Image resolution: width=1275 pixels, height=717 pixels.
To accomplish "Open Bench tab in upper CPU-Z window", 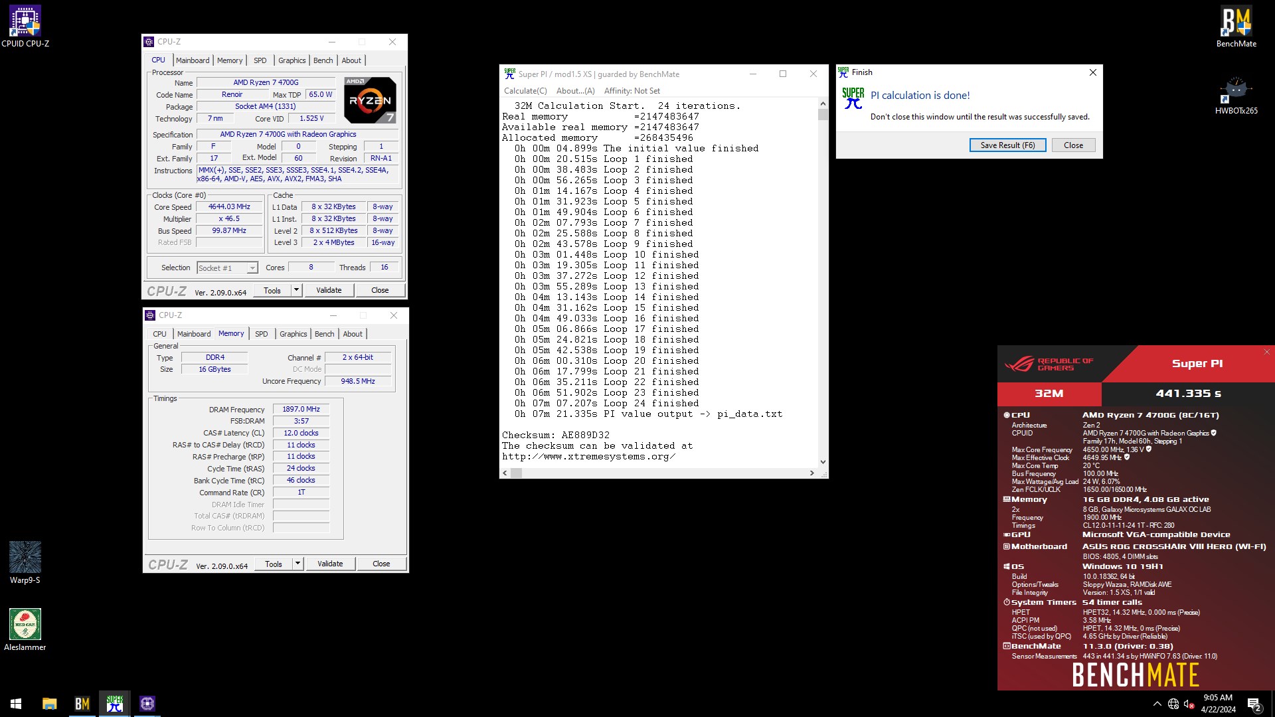I will pos(323,60).
